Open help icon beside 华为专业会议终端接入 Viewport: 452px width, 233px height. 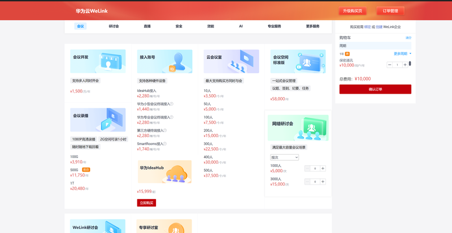pos(172,117)
